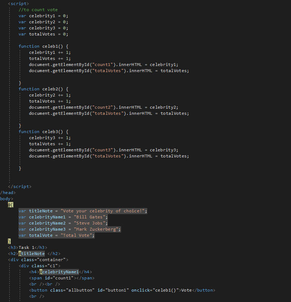Click the 'var titleNote' assignment line
The image size is (291, 302).
pos(83,211)
